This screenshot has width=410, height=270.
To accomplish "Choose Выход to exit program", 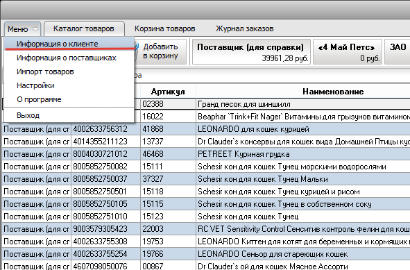I will [x=69, y=115].
